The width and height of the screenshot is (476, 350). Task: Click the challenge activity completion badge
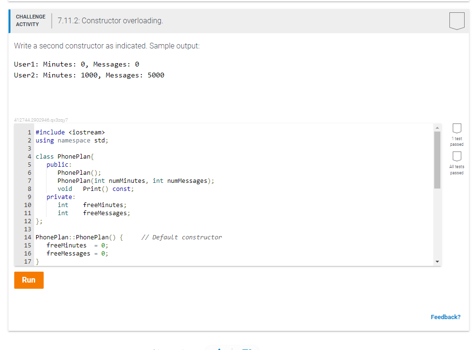point(457,21)
